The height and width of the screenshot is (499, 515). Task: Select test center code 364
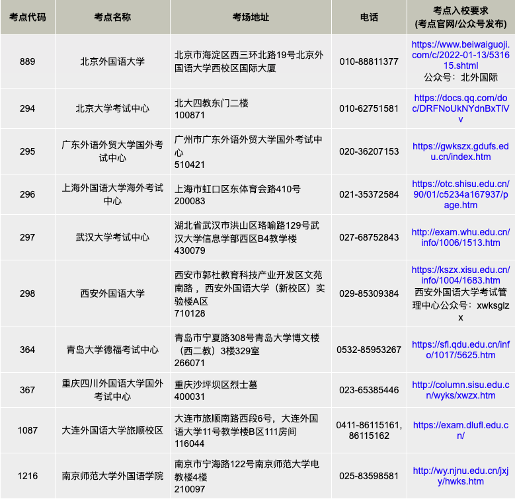[28, 350]
